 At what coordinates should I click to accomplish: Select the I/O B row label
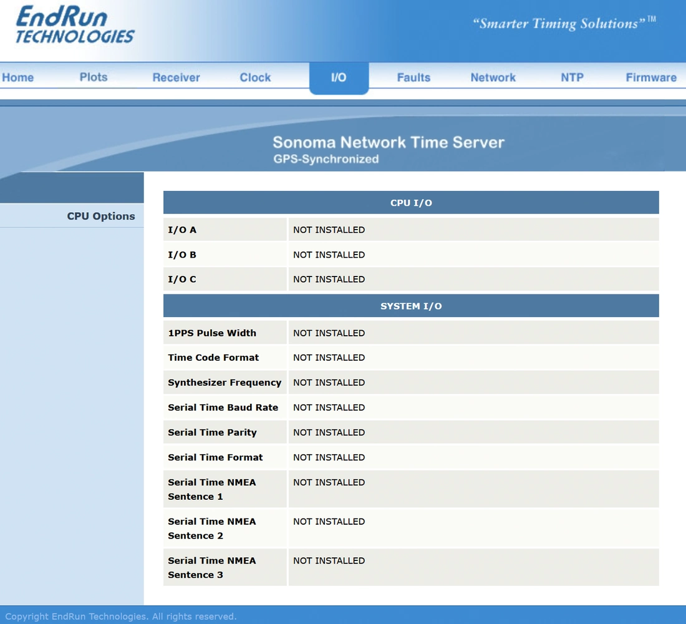182,255
